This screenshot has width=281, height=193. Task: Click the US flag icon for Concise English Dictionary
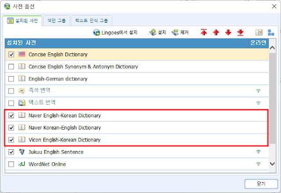coord(22,54)
